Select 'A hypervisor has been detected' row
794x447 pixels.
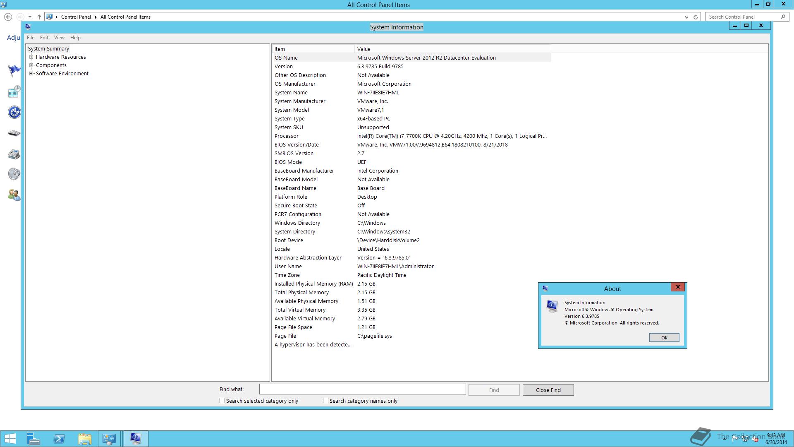[411, 345]
